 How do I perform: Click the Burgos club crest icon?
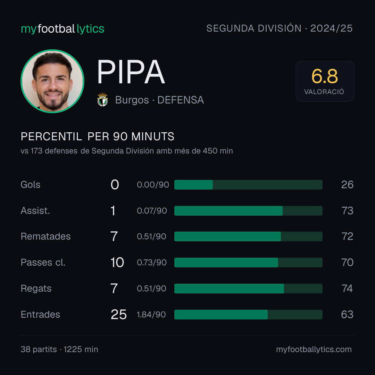102,100
